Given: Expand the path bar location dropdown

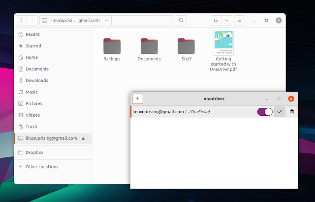Looking at the screenshot, I should tap(106, 21).
